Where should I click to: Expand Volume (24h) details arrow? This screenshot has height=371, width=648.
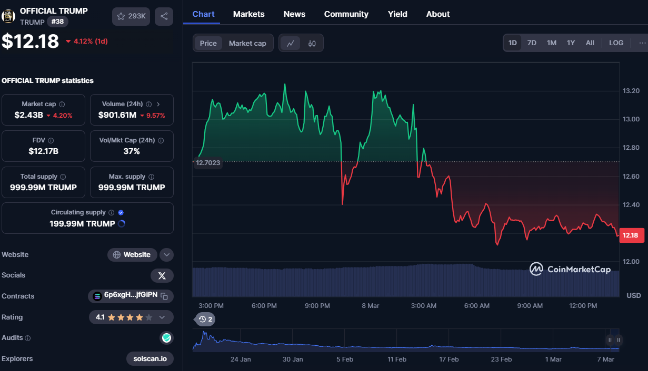(x=158, y=105)
